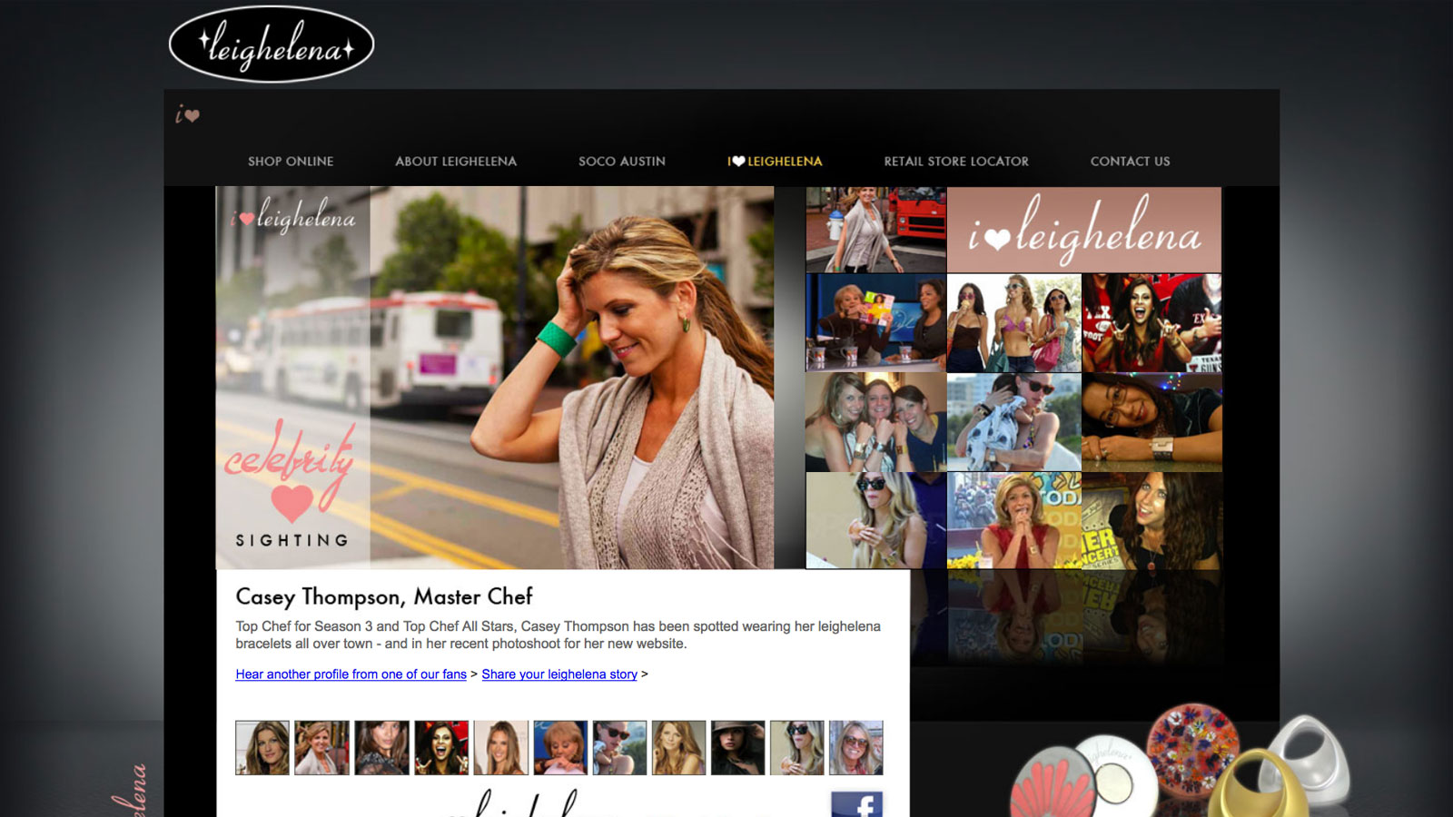Click 'Share your leighelena story' link
The width and height of the screenshot is (1453, 817).
559,674
